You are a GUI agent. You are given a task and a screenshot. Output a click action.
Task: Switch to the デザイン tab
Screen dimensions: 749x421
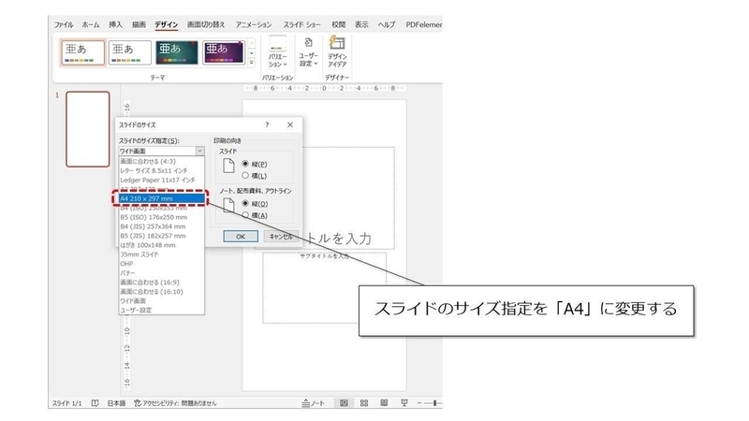coord(167,25)
